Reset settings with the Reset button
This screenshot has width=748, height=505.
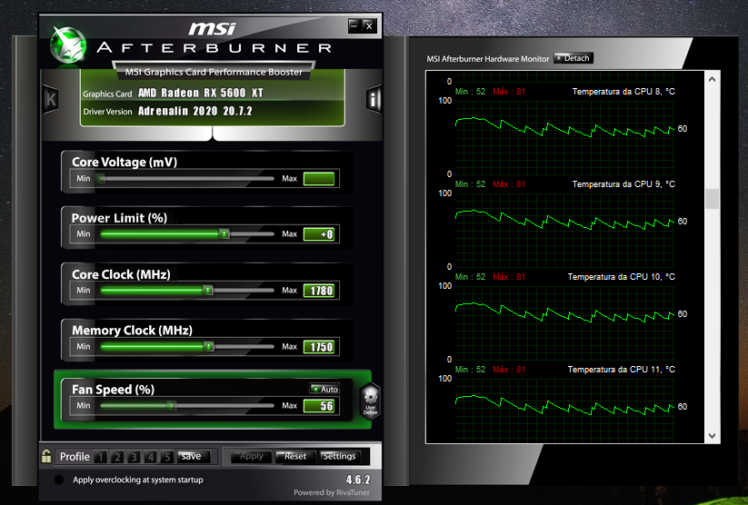[x=295, y=456]
